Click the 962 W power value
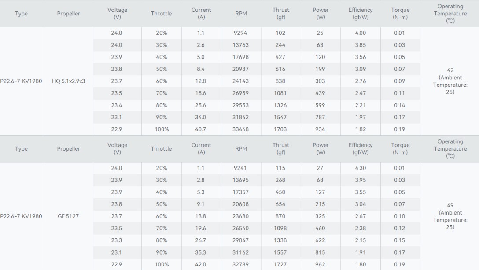The image size is (479, 270). click(321, 265)
